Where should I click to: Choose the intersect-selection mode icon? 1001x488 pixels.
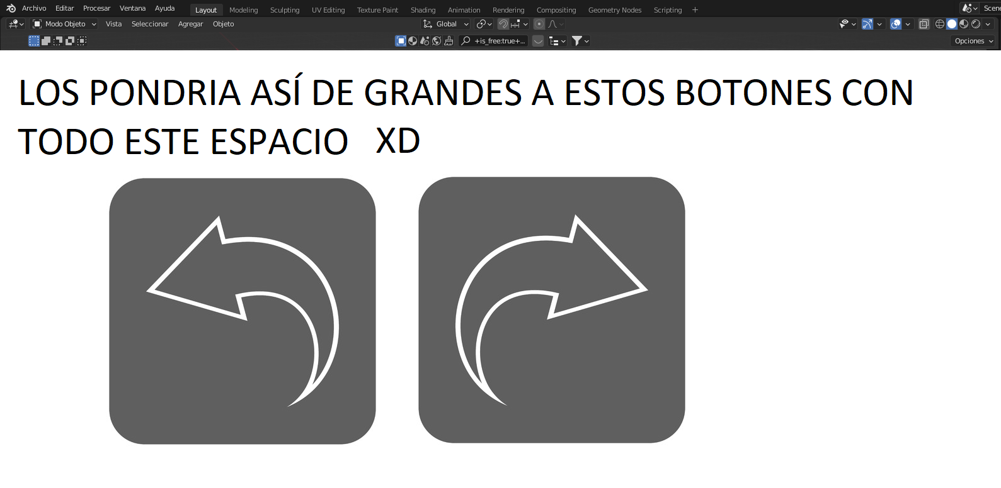(82, 41)
